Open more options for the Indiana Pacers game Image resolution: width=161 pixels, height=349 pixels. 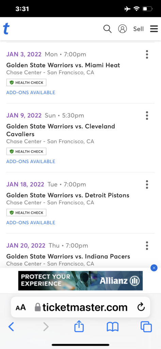tap(147, 246)
